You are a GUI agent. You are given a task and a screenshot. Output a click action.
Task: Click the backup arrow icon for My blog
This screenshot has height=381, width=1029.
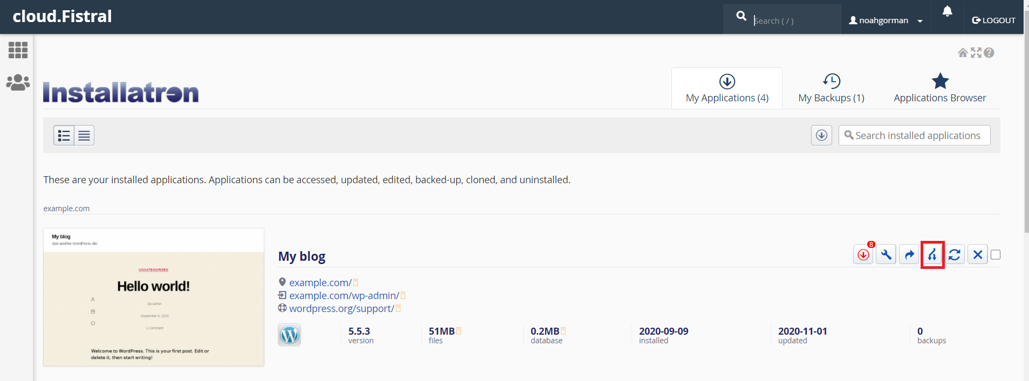[909, 255]
